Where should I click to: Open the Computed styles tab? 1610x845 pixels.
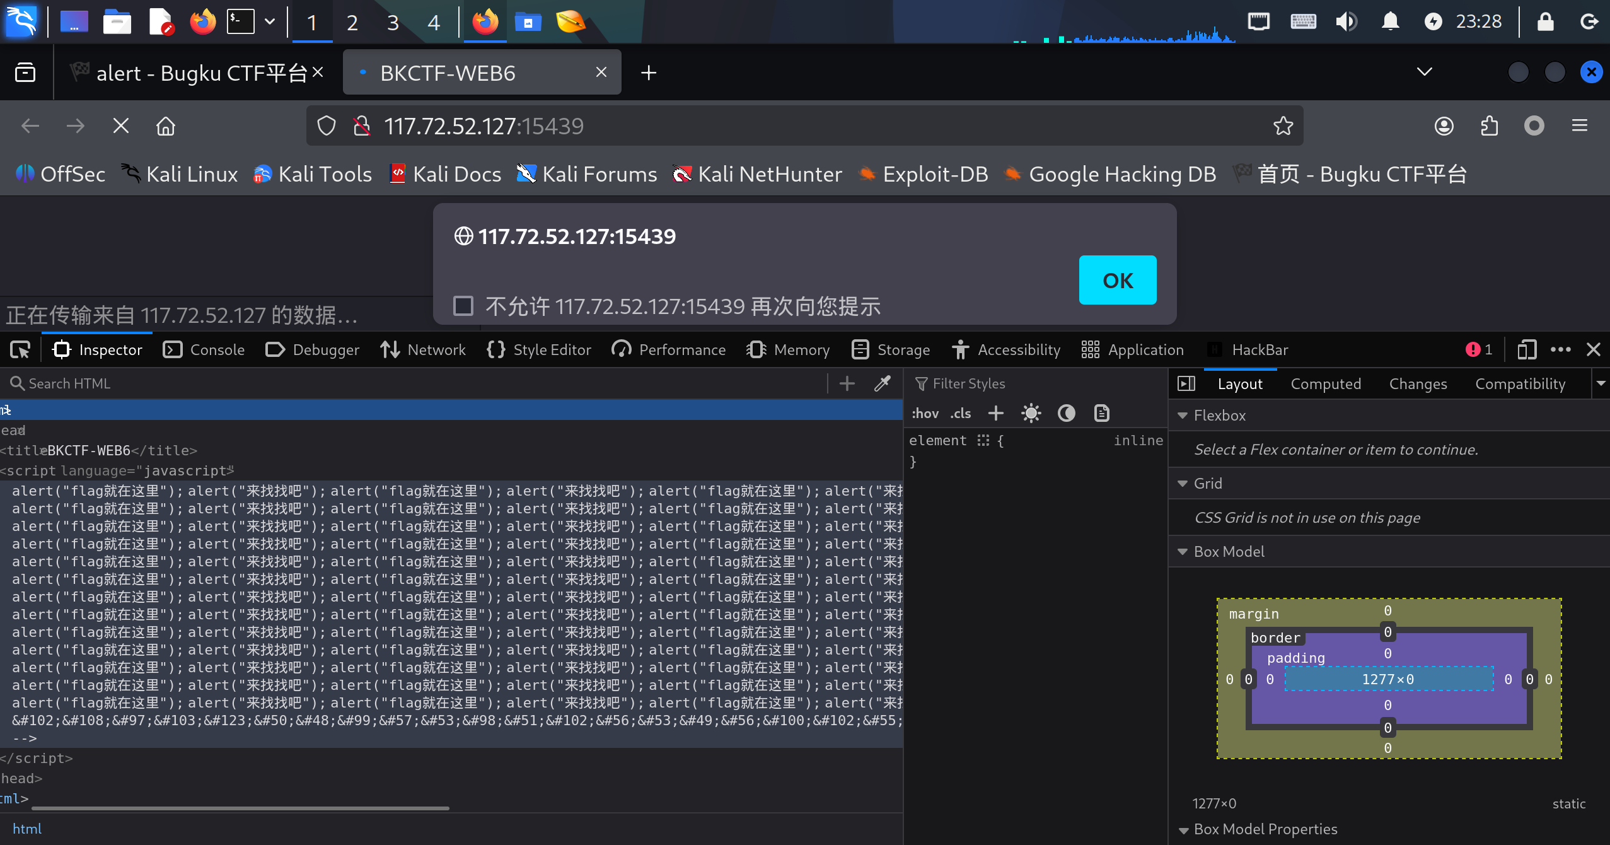1326,384
